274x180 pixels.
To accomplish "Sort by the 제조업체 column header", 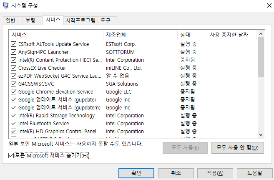I will click(x=140, y=35).
